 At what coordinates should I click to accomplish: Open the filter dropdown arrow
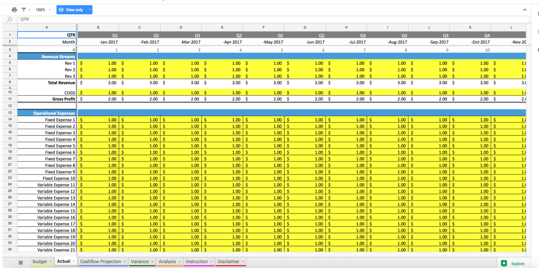[x=29, y=10]
